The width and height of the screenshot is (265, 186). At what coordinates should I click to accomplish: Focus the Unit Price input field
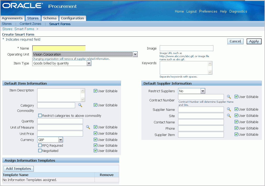(x=60, y=134)
